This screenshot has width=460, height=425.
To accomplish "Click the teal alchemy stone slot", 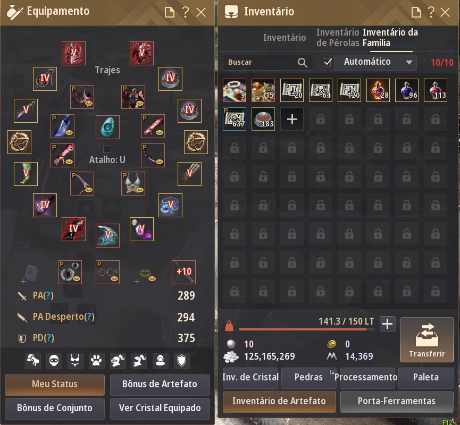I will pyautogui.click(x=107, y=127).
